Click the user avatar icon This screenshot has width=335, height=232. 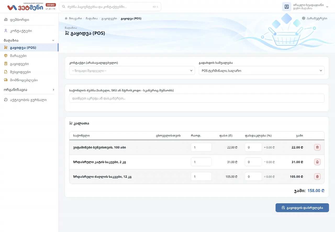[287, 7]
